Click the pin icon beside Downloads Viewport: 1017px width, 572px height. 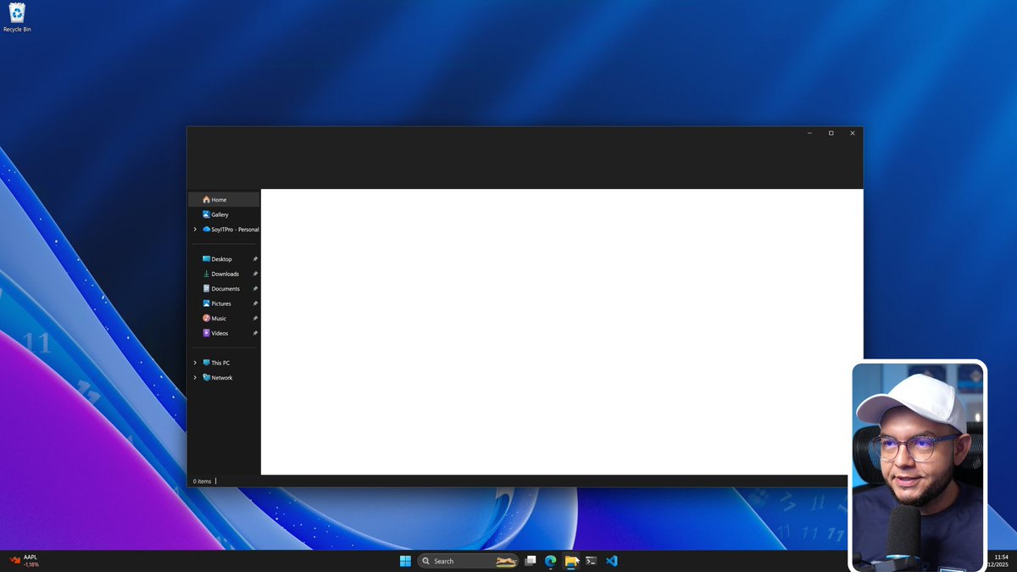255,274
